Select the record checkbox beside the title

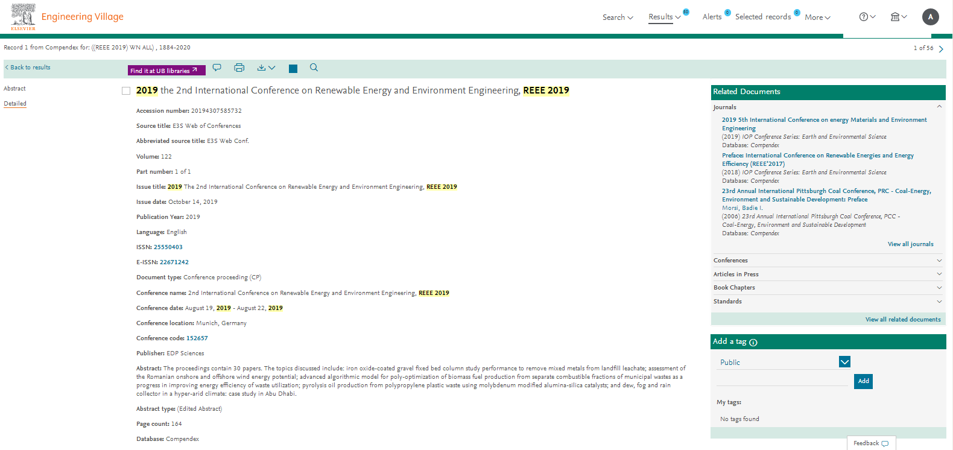(x=126, y=91)
